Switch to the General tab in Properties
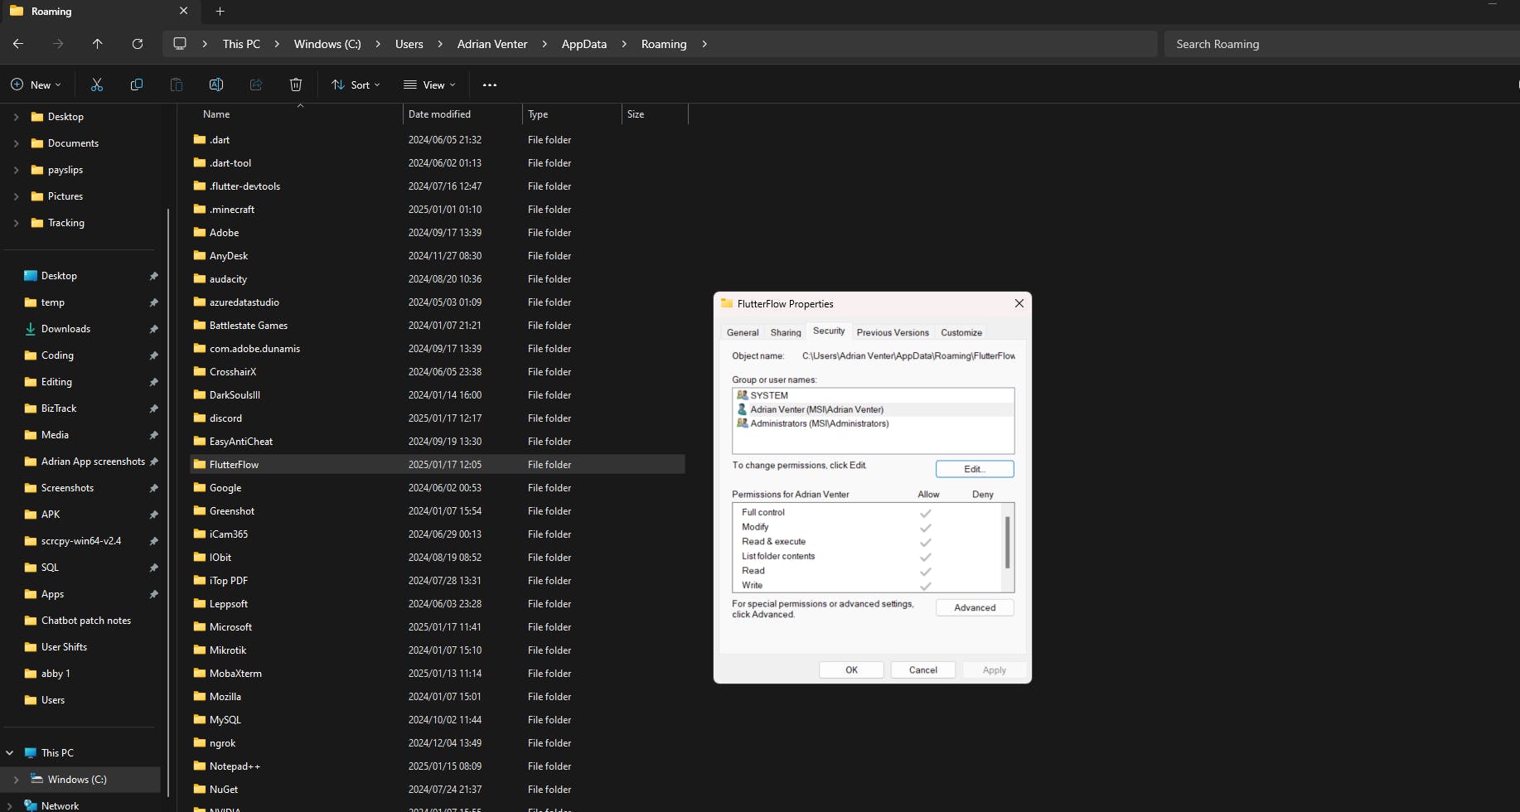This screenshot has height=812, width=1520. [x=742, y=332]
